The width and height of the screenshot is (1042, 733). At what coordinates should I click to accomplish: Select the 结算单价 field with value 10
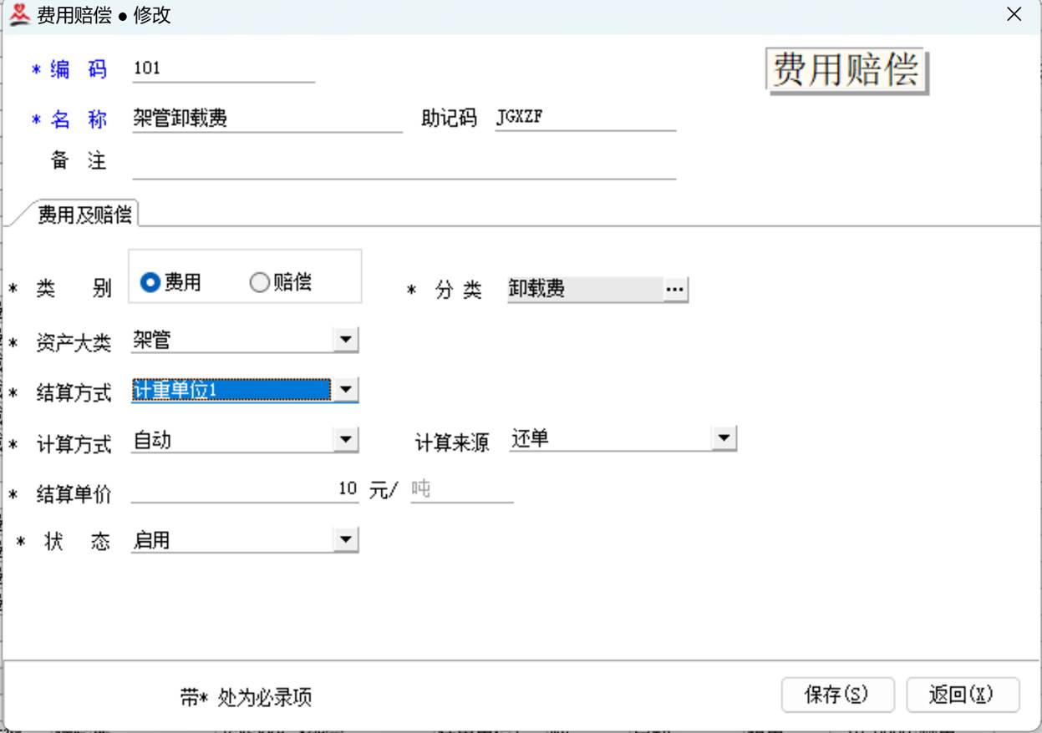(x=244, y=490)
